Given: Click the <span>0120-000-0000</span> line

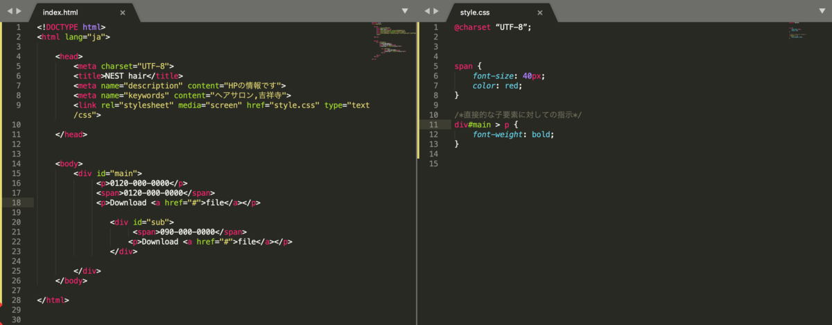Looking at the screenshot, I should [x=156, y=193].
